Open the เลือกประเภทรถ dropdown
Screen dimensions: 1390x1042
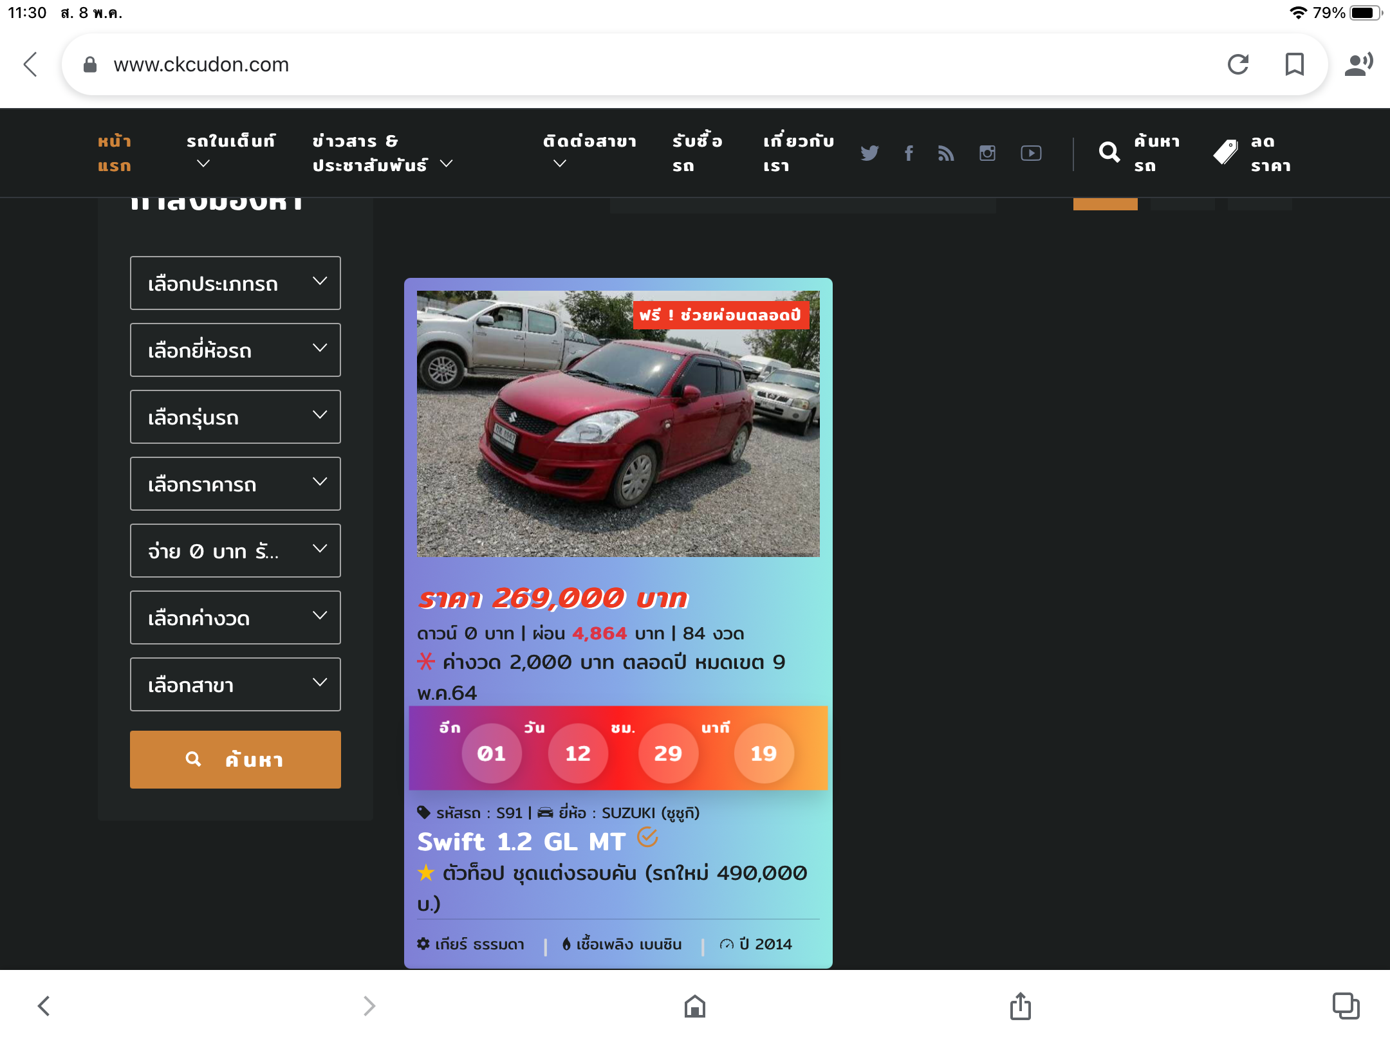point(236,283)
